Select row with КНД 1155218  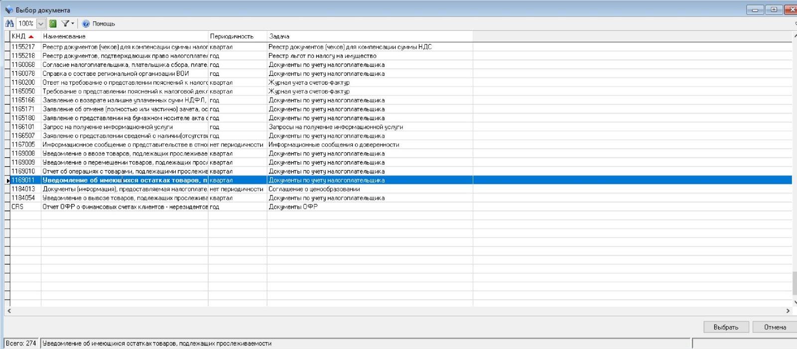(401, 56)
